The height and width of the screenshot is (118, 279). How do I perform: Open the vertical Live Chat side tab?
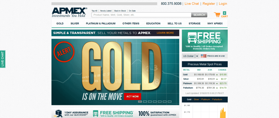[3, 59]
